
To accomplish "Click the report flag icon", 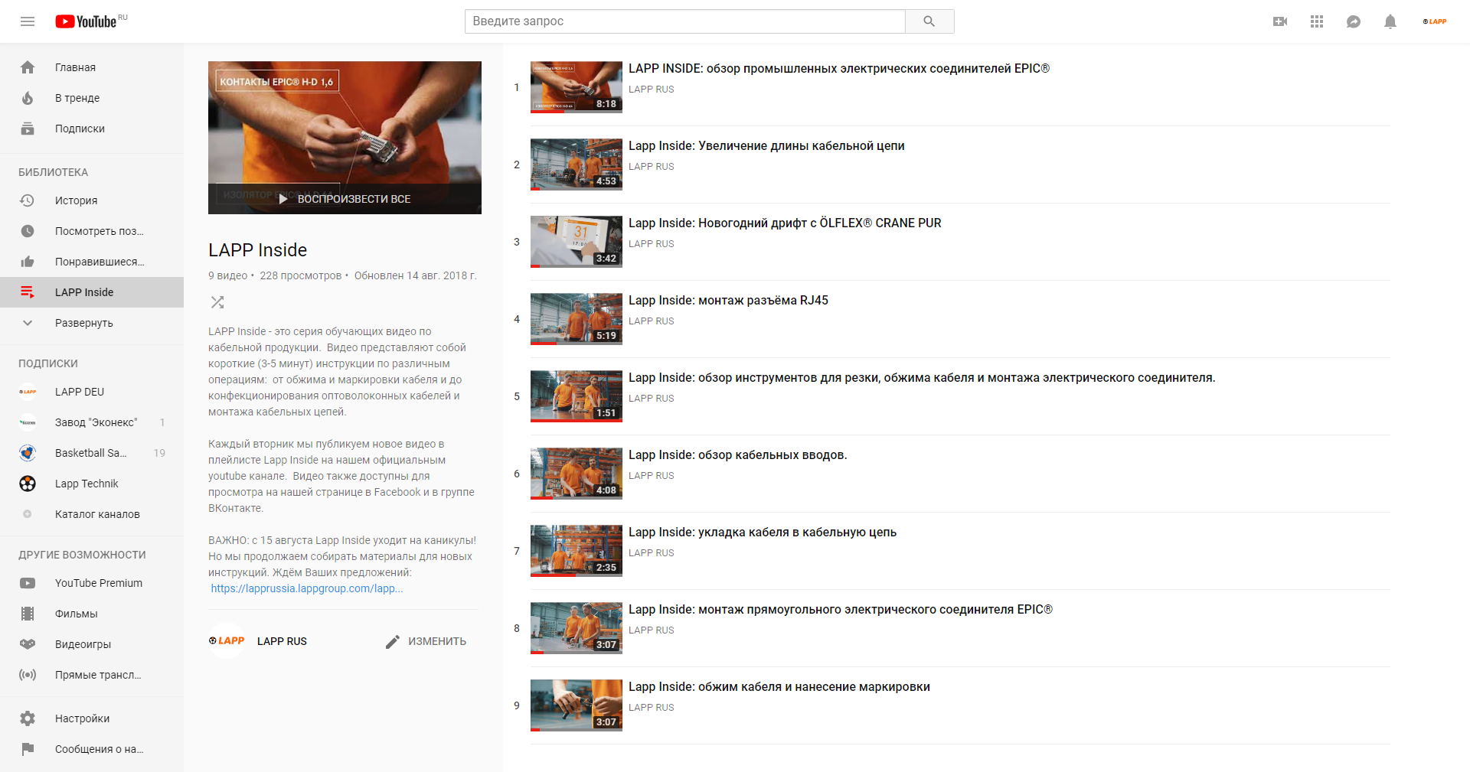I will [x=28, y=749].
